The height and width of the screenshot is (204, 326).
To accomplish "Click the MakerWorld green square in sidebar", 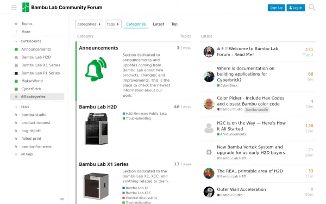I will click(x=16, y=81).
